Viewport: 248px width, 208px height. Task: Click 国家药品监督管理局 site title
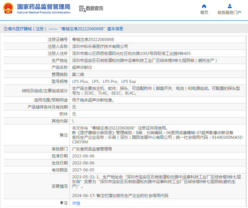tap(44, 7)
